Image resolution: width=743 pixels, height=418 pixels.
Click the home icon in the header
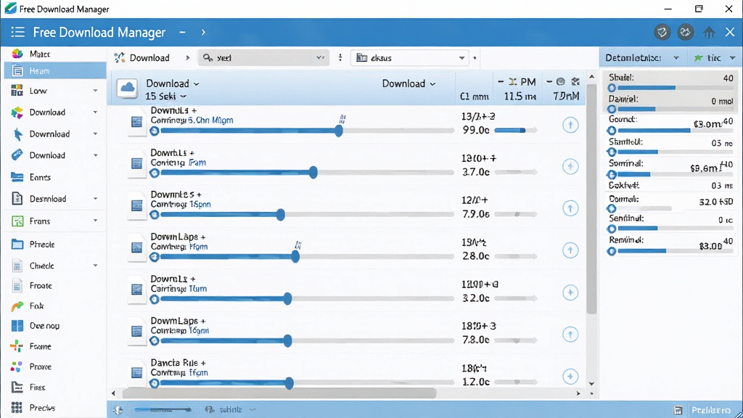[709, 32]
